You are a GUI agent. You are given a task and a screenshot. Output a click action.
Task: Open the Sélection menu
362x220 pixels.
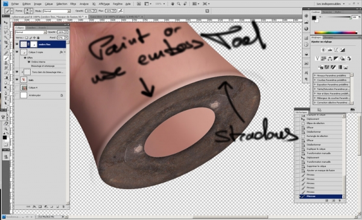[x=62, y=4]
